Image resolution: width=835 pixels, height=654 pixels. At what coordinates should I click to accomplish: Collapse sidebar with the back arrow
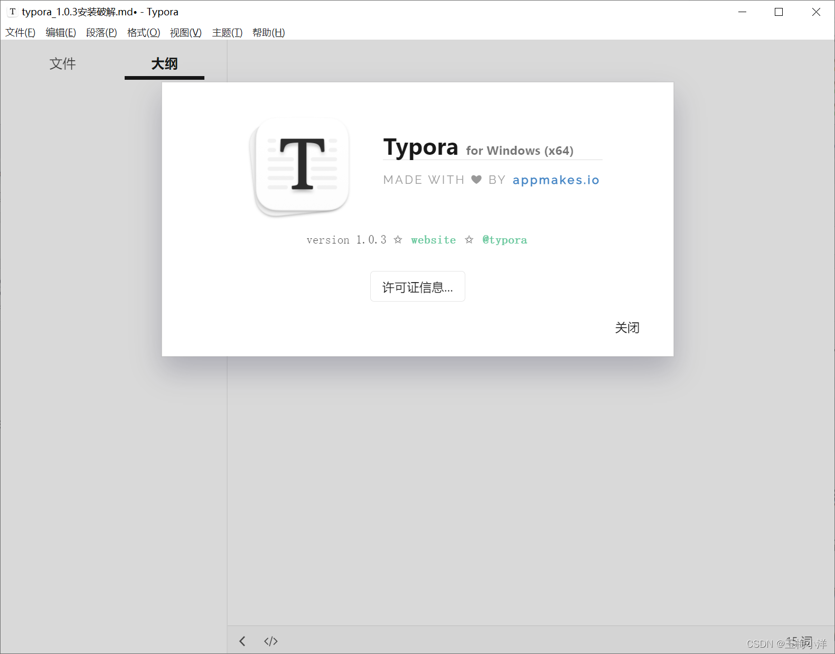[x=242, y=641]
